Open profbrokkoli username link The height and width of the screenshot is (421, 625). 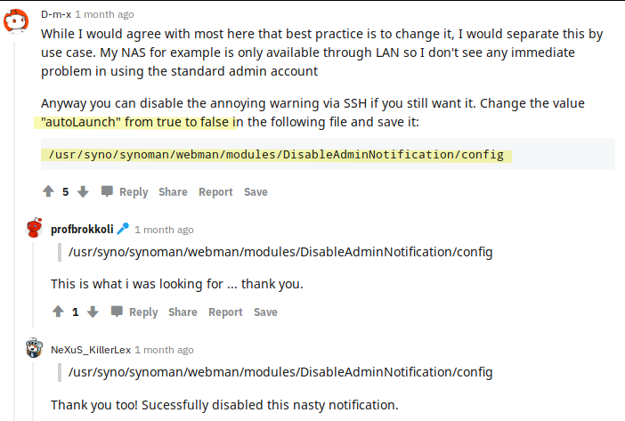82,230
